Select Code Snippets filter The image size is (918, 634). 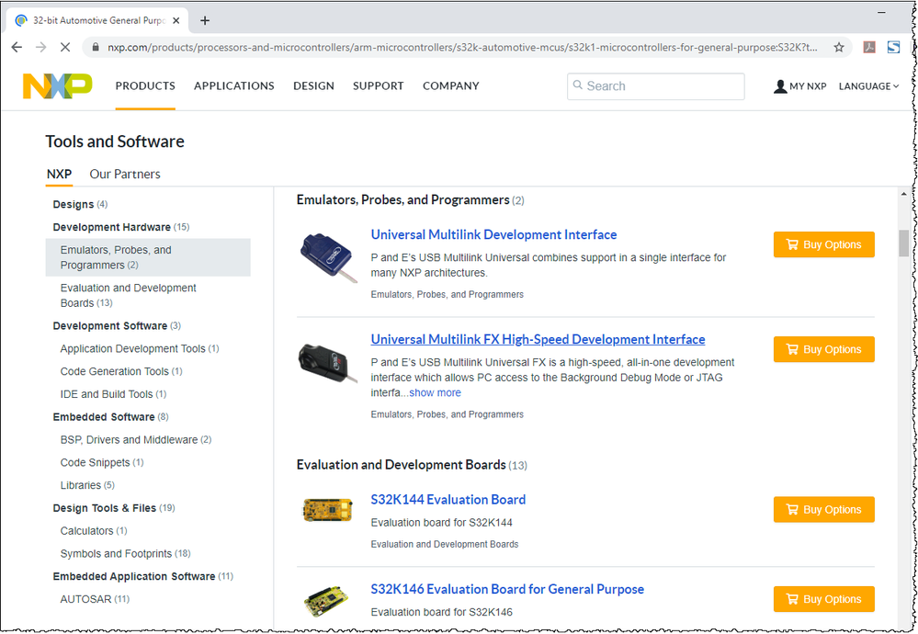102,463
